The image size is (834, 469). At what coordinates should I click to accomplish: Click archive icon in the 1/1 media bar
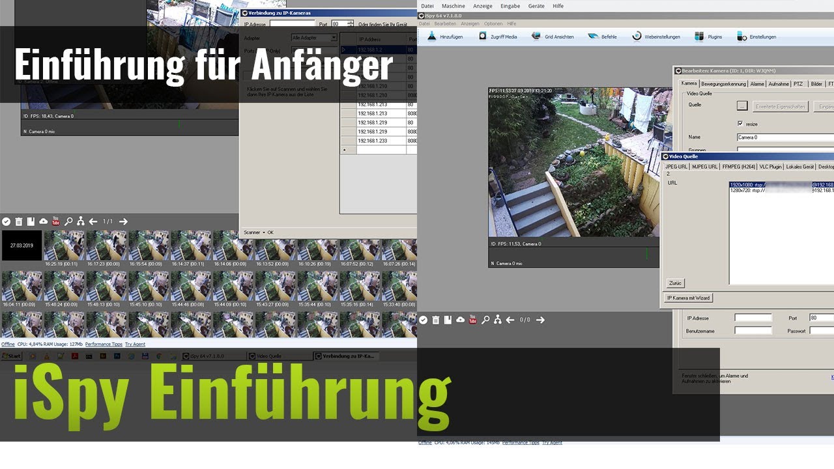[31, 221]
